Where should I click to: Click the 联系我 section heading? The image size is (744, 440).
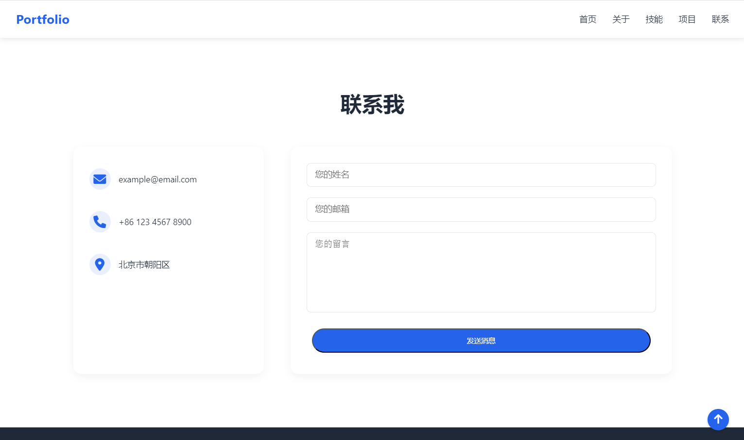[x=372, y=105]
